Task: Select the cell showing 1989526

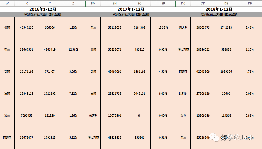Action: 226,72
